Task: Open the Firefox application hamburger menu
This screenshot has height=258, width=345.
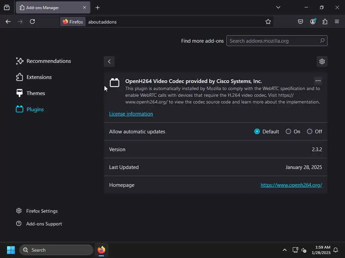Action: tap(337, 21)
